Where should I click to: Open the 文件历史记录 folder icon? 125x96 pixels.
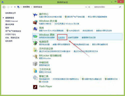[x=35, y=50]
